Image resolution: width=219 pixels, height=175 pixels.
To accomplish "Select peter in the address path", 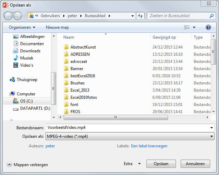I will click(x=72, y=16).
